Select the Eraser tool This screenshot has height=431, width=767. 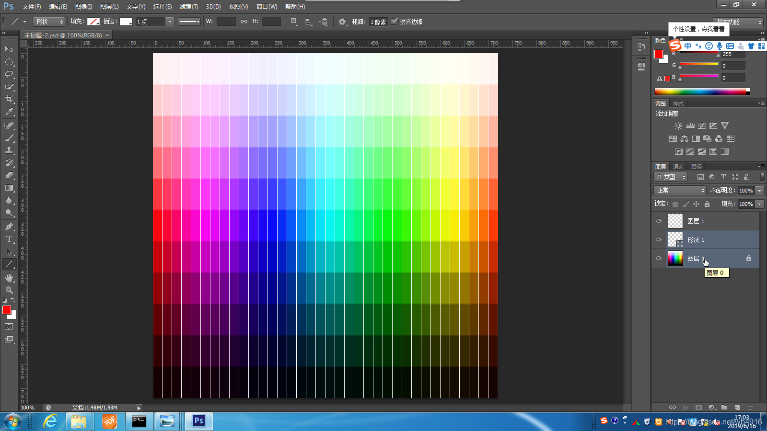(x=9, y=175)
